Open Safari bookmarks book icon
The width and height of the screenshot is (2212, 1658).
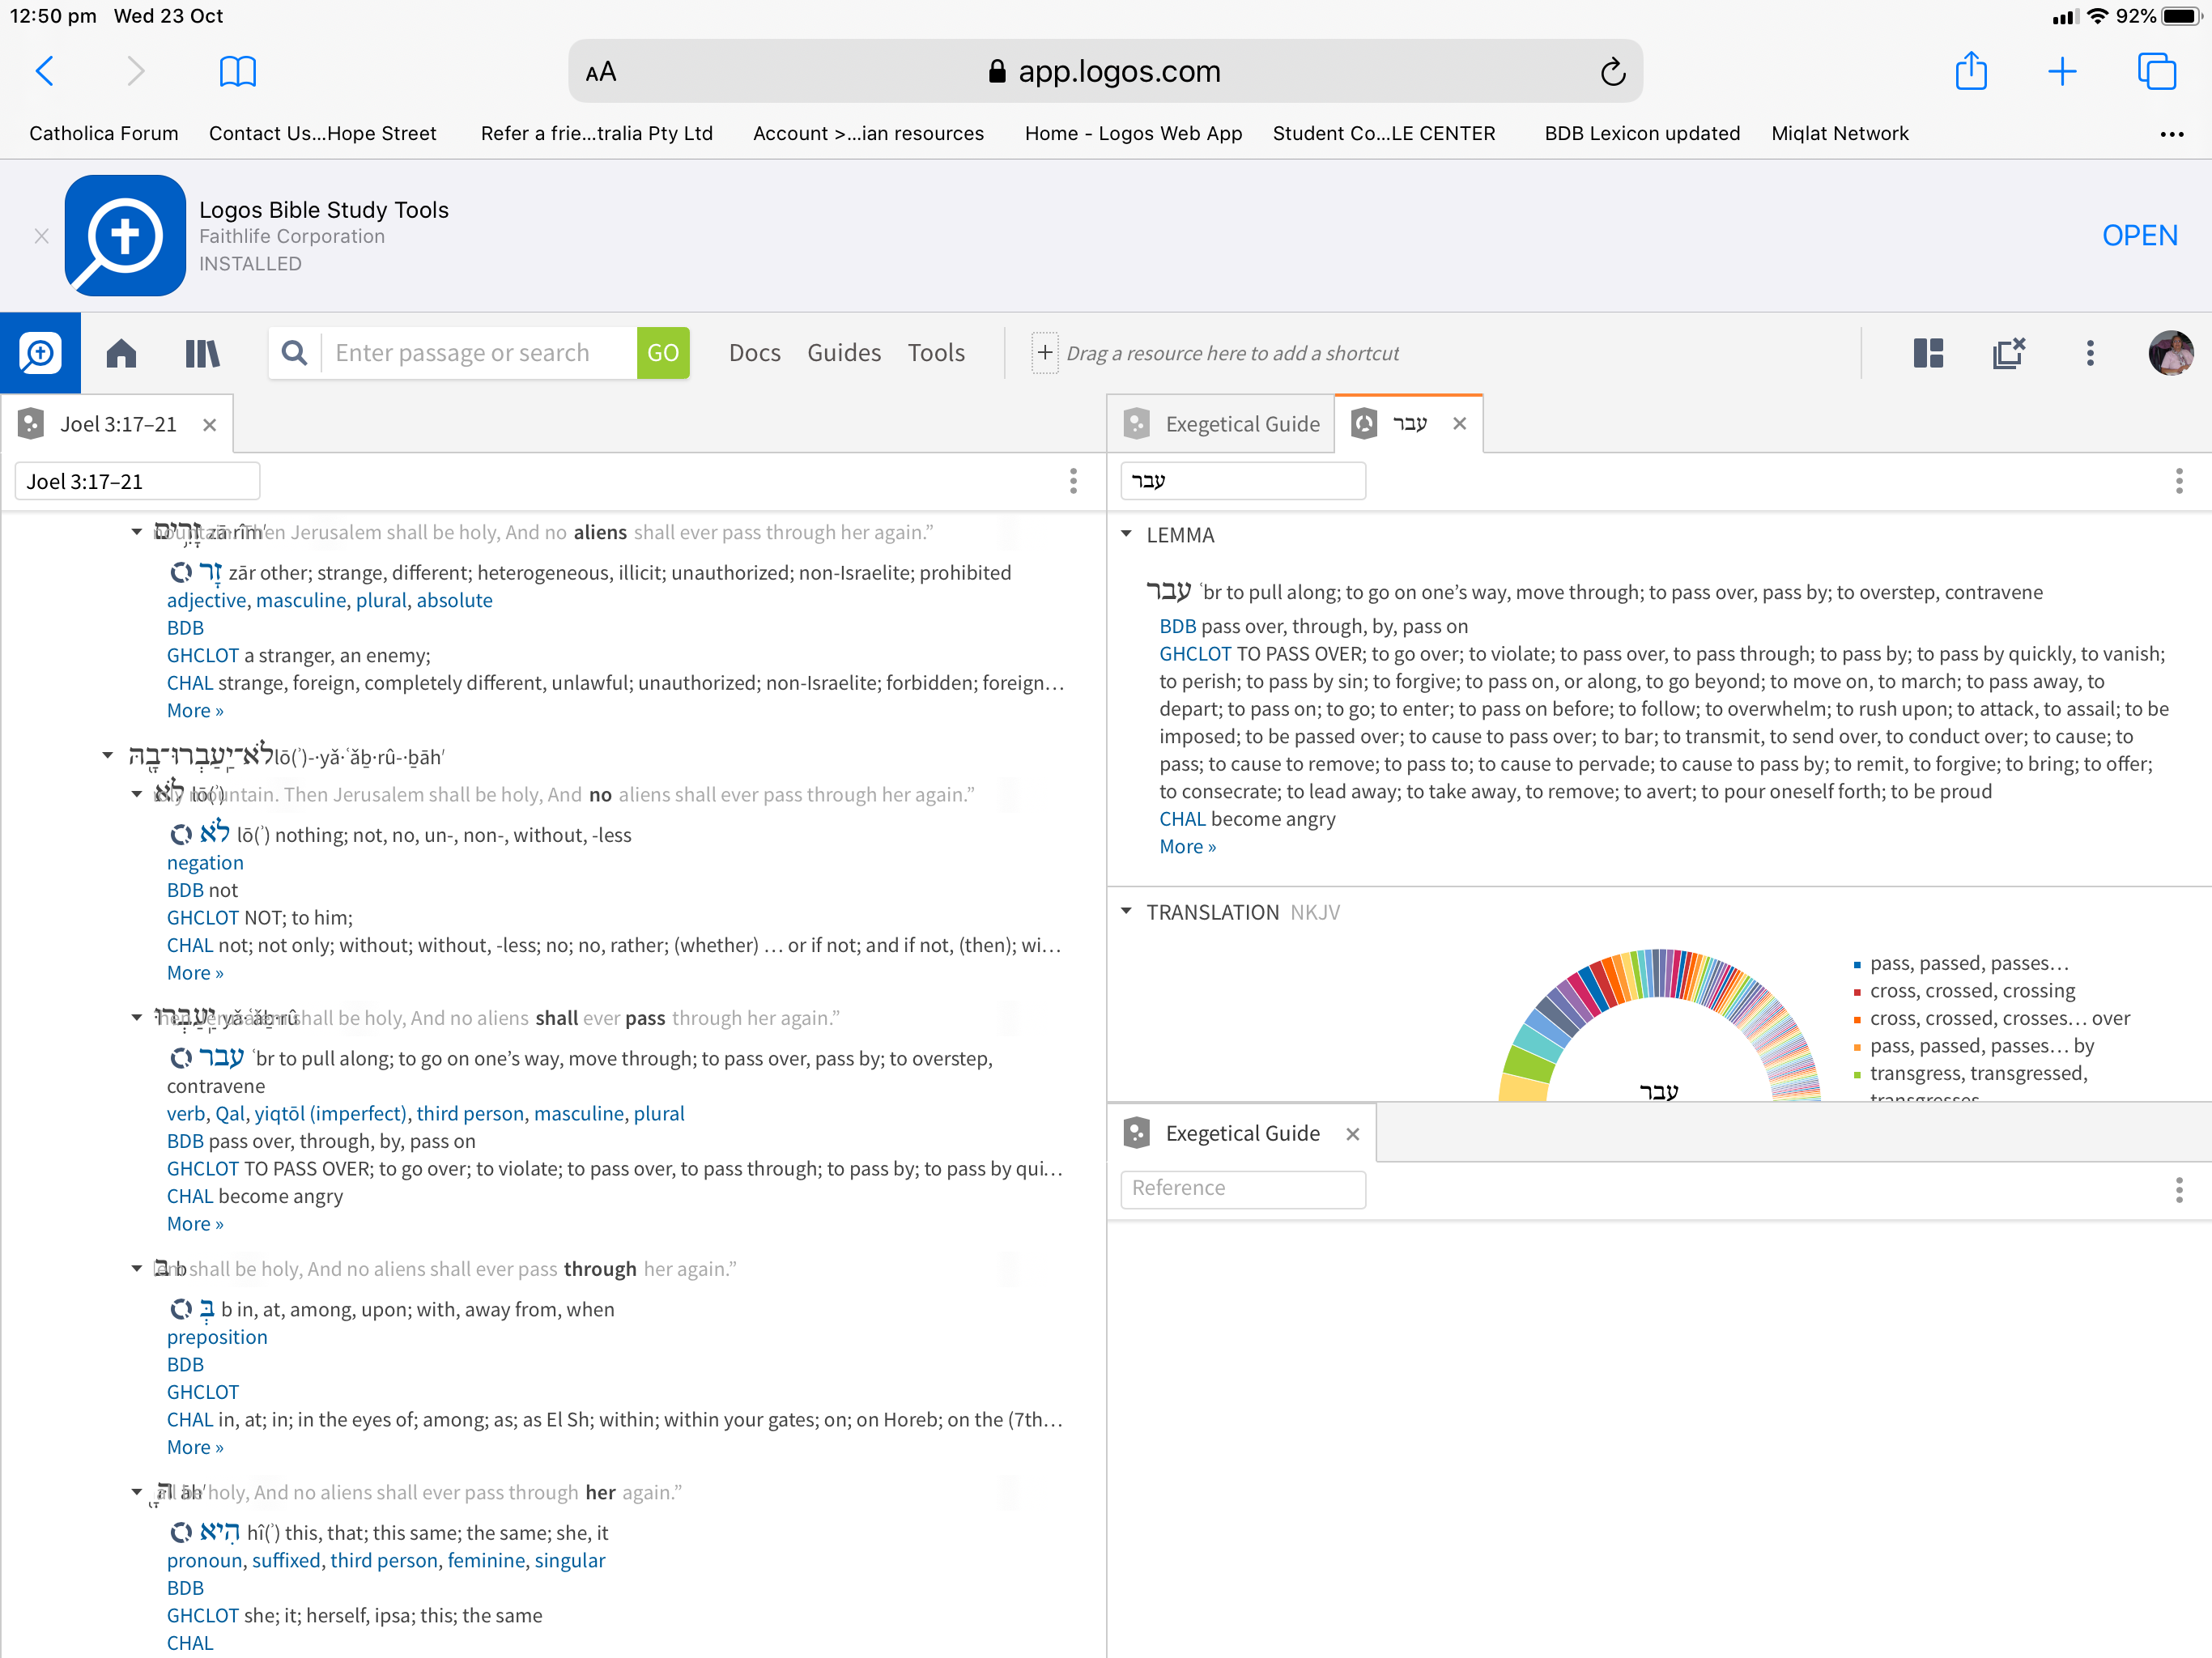(x=237, y=71)
